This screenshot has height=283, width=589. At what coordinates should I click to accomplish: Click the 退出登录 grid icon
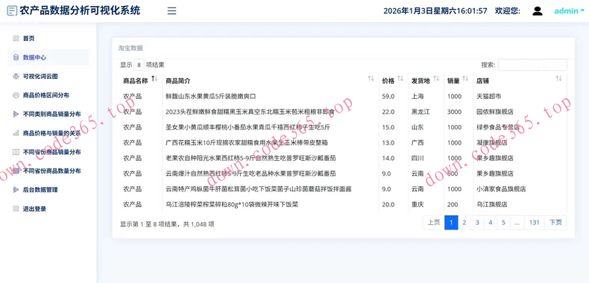(16, 209)
